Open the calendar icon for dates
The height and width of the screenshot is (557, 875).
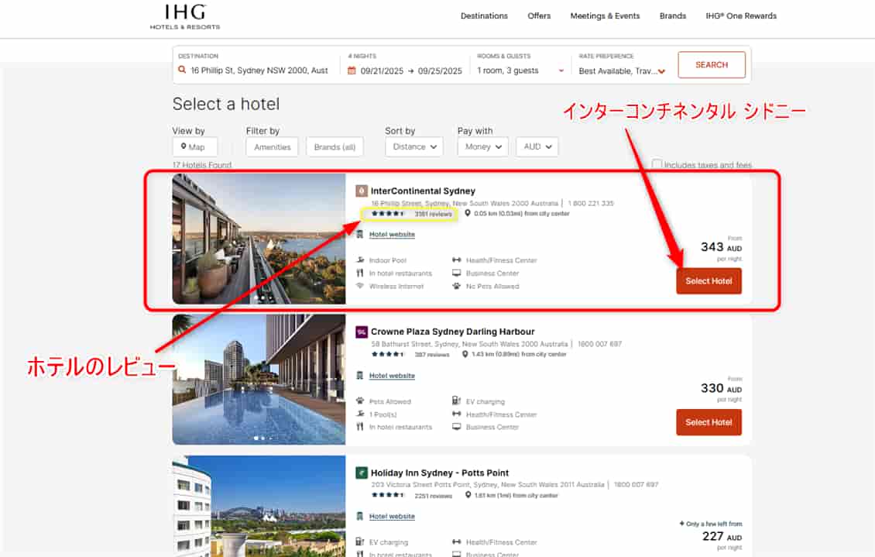pyautogui.click(x=352, y=70)
